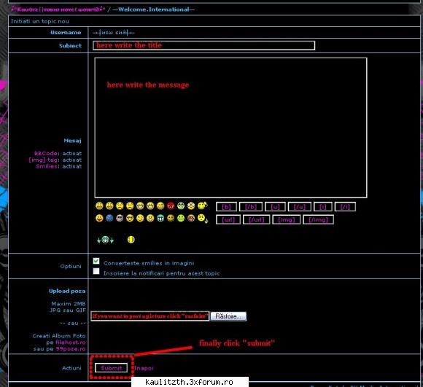Insert the blue smiley face
Screen dimensions: 423x387
109,218
